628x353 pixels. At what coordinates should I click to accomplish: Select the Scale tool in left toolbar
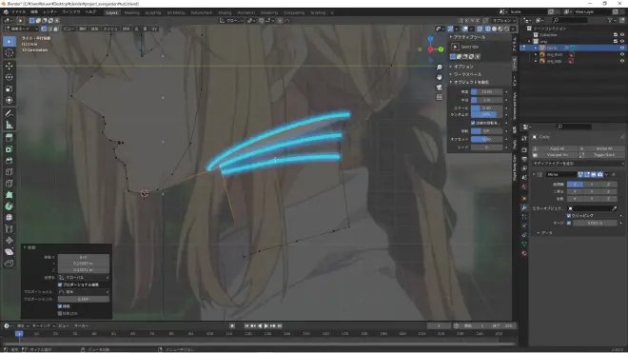click(x=10, y=88)
